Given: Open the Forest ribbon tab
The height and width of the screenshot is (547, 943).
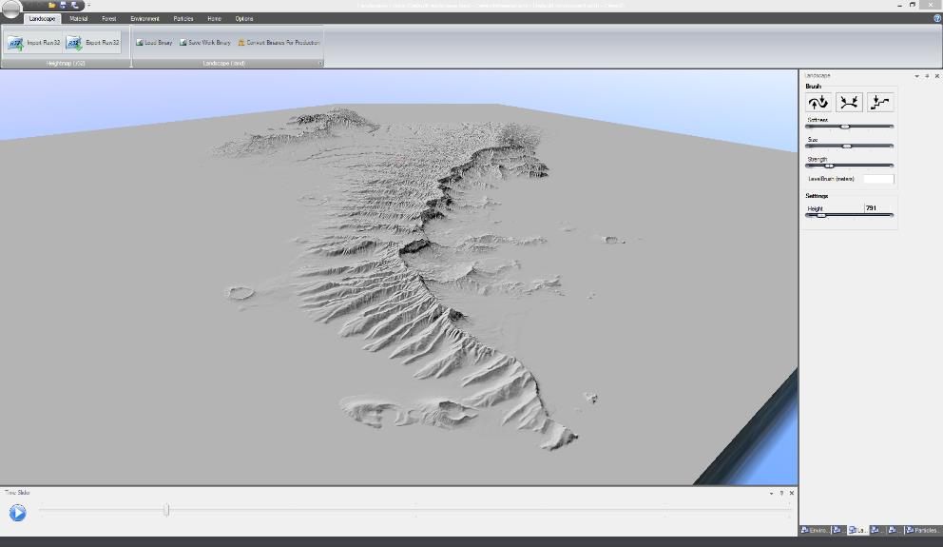Looking at the screenshot, I should point(109,19).
